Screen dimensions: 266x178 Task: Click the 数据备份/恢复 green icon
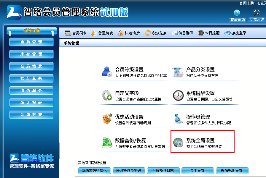107,143
